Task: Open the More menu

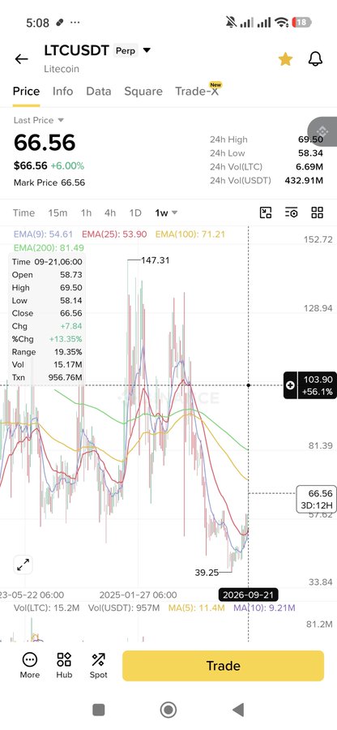Action: click(30, 666)
